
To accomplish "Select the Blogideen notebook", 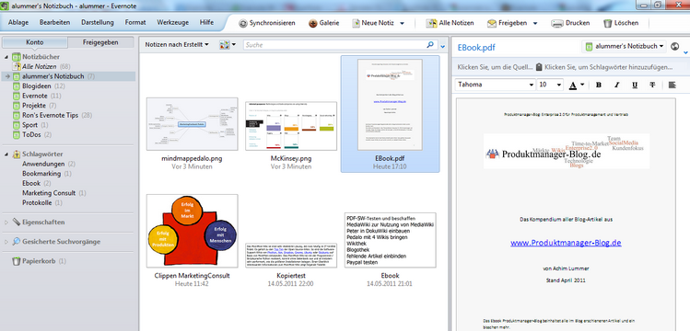I will click(37, 86).
